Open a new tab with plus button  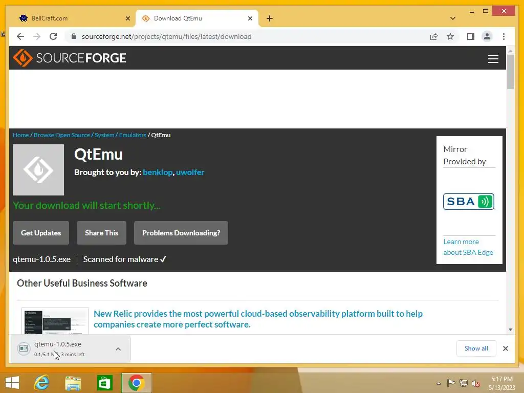click(269, 18)
